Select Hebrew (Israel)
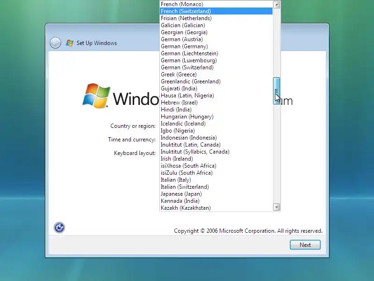This screenshot has height=281, width=374. click(216, 103)
